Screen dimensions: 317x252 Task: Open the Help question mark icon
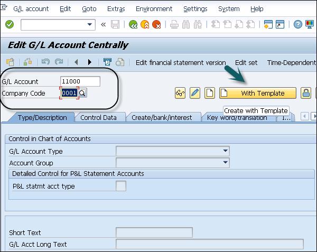(x=298, y=24)
